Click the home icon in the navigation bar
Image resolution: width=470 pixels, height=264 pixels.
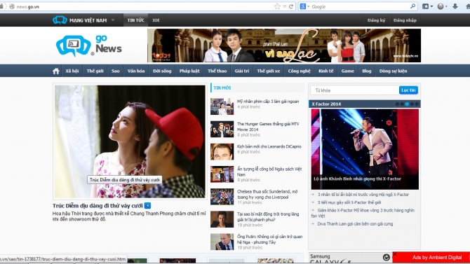tap(55, 71)
